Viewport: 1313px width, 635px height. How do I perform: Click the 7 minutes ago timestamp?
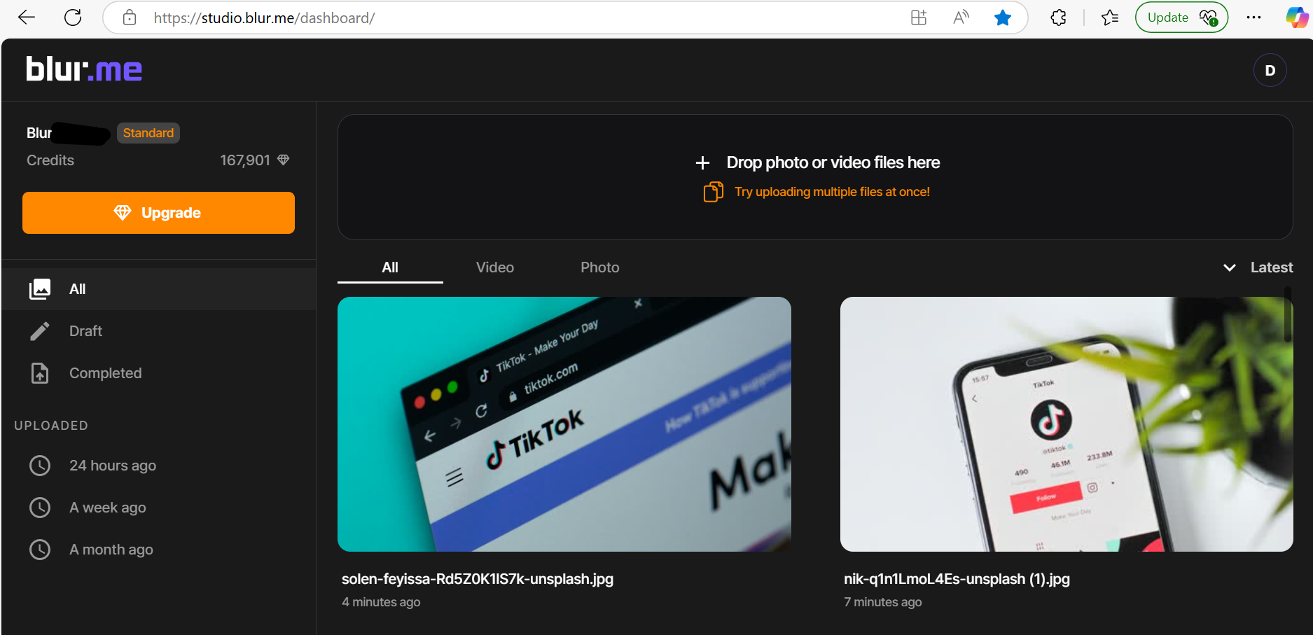883,602
